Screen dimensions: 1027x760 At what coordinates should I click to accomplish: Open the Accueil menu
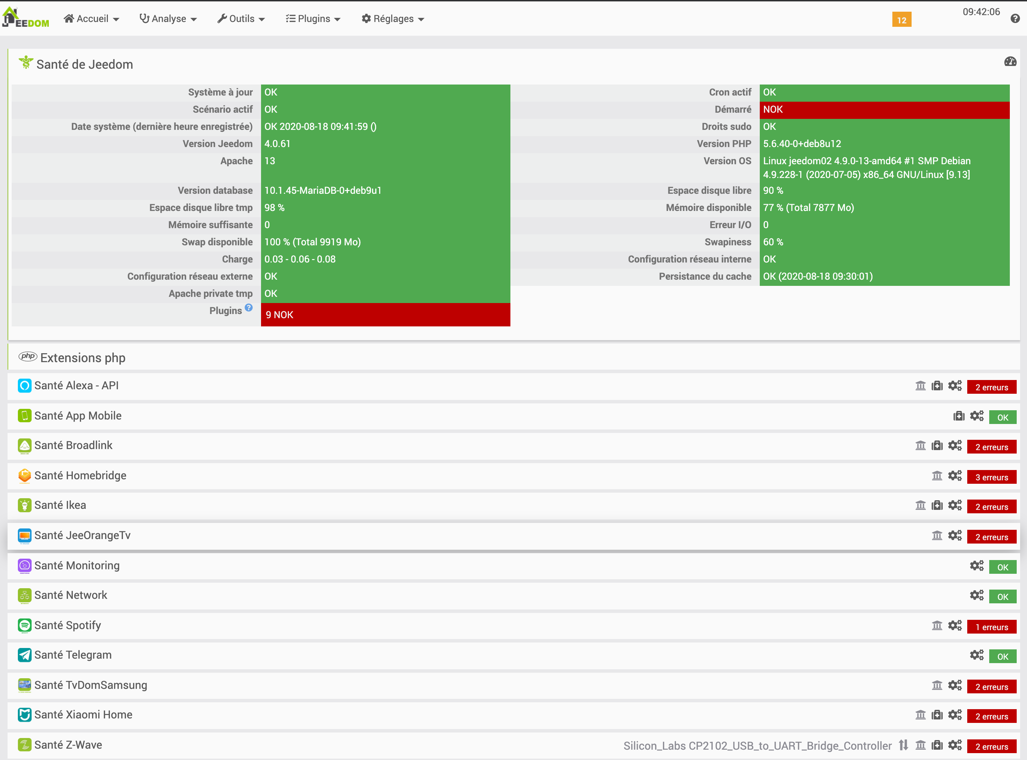point(91,19)
